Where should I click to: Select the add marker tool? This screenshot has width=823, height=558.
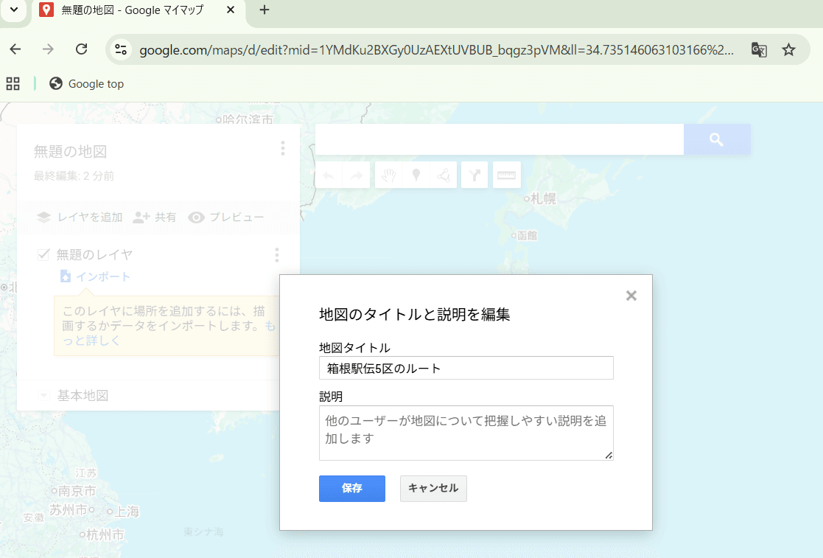(x=416, y=175)
